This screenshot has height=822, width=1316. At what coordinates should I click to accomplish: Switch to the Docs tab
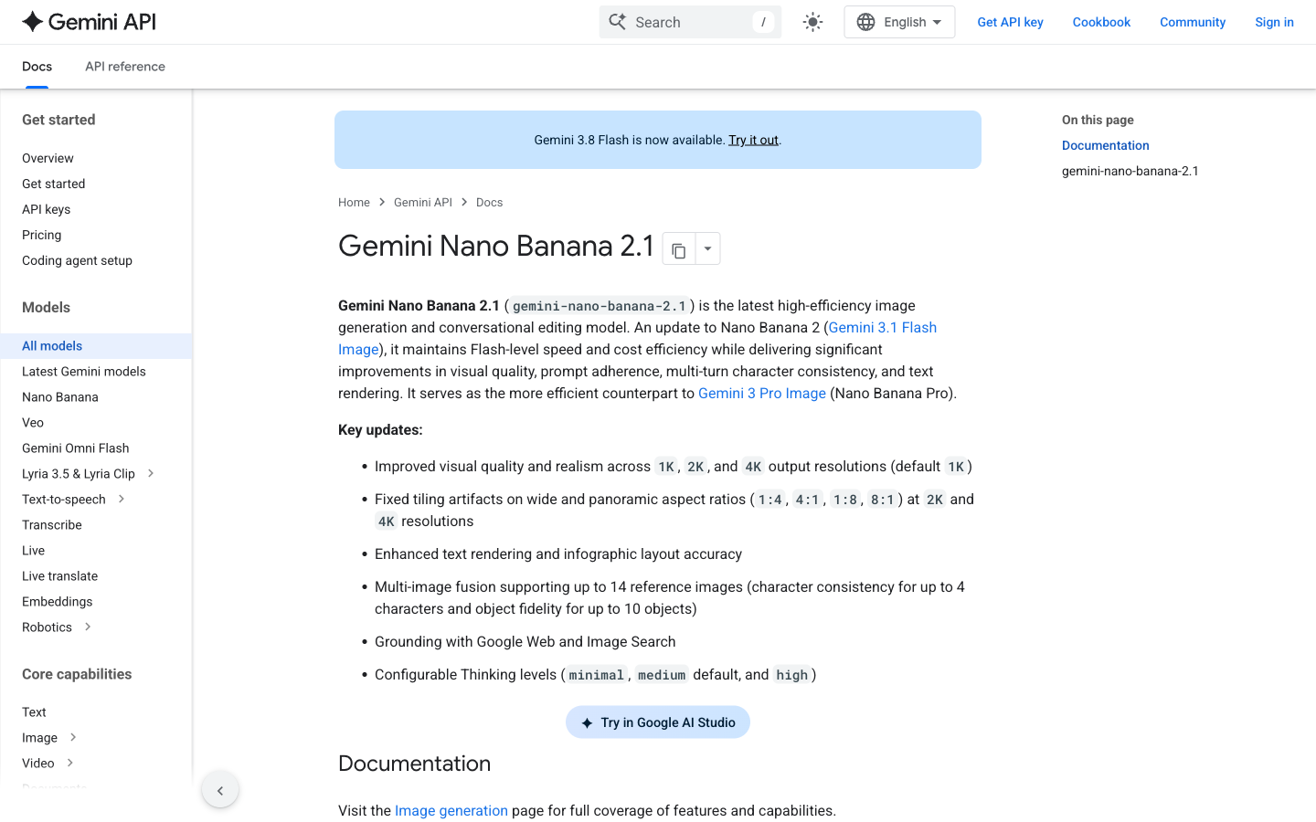click(x=37, y=67)
